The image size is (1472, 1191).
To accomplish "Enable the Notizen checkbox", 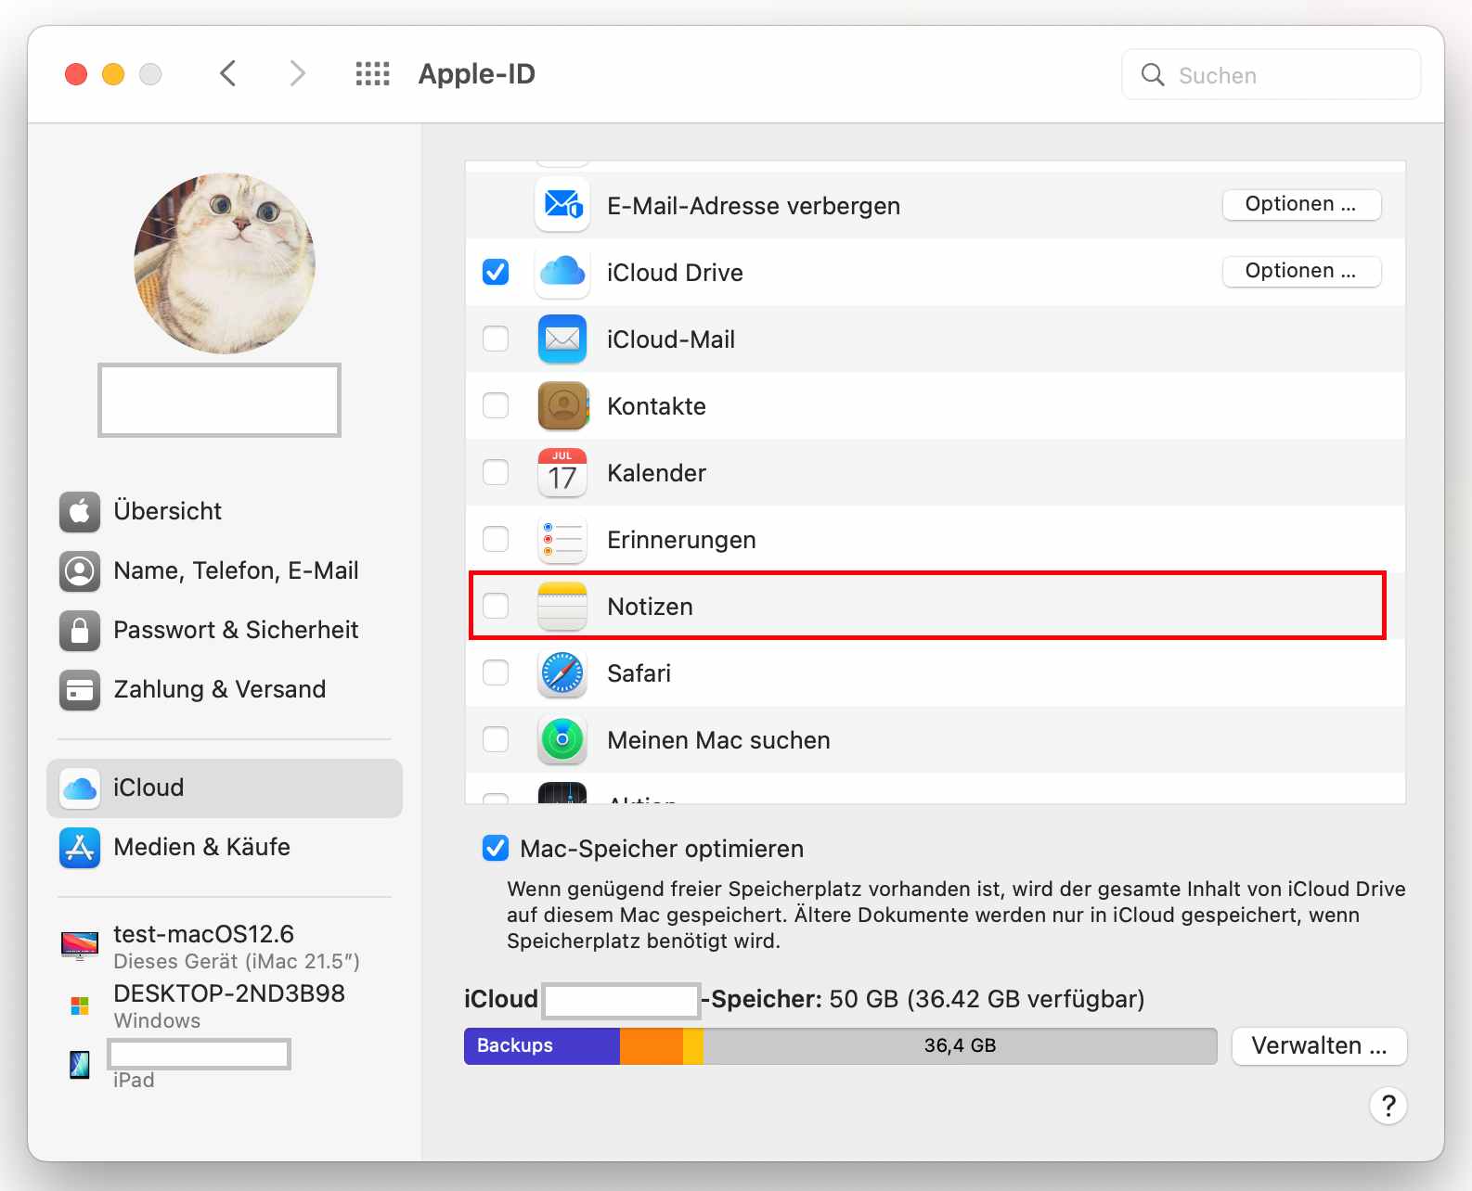I will [x=496, y=606].
